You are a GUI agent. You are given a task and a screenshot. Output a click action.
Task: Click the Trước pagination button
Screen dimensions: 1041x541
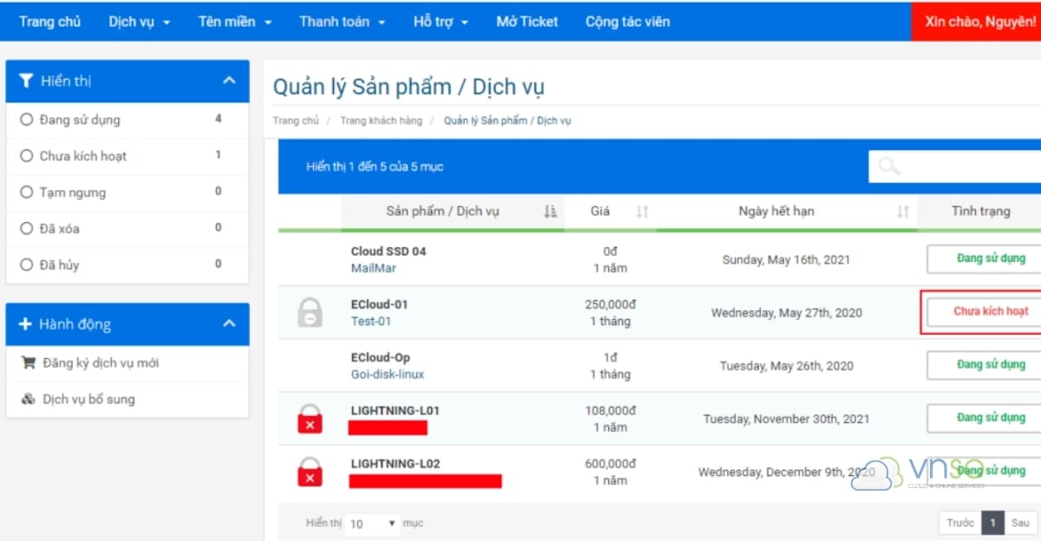960,523
